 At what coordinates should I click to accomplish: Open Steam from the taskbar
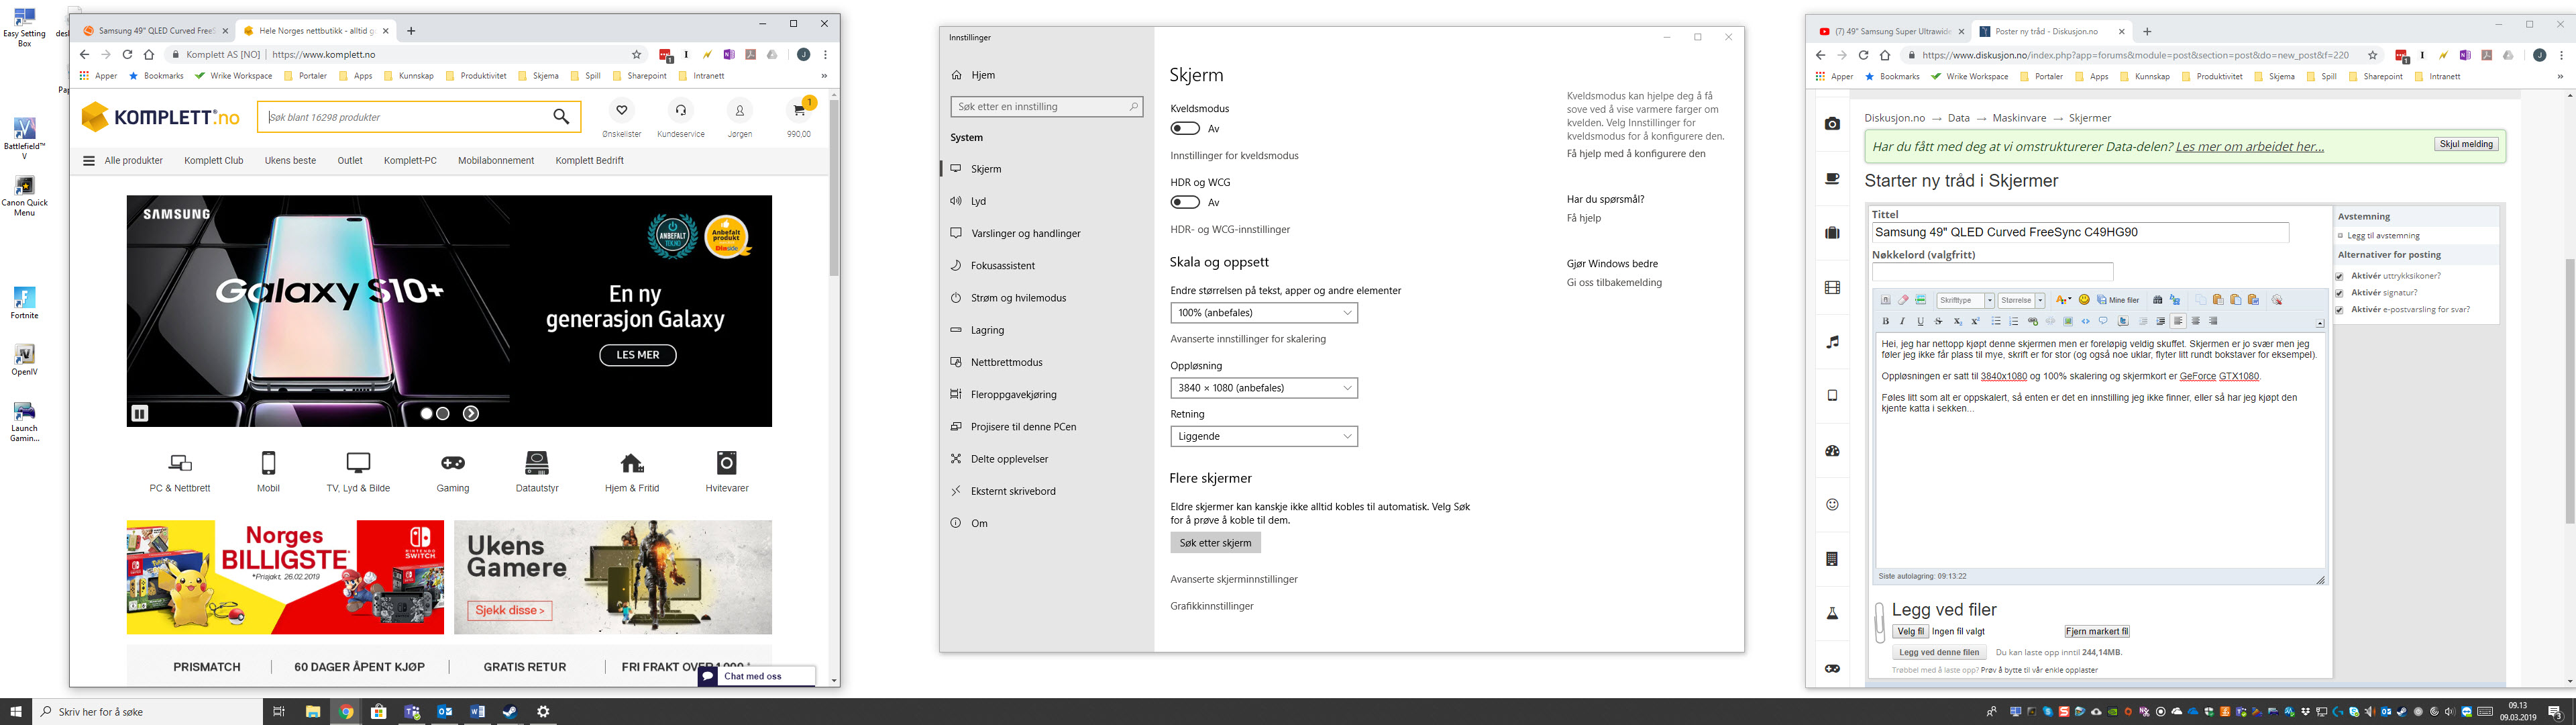point(510,712)
